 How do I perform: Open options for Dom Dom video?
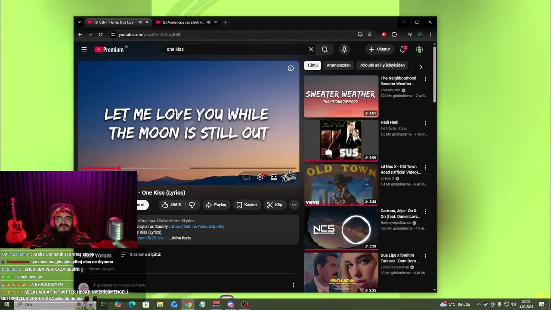(425, 256)
